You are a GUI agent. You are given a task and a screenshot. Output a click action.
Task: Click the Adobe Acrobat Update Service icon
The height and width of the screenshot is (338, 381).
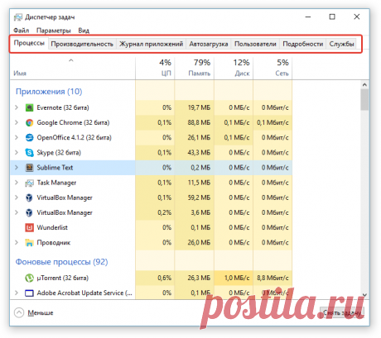pyautogui.click(x=29, y=293)
